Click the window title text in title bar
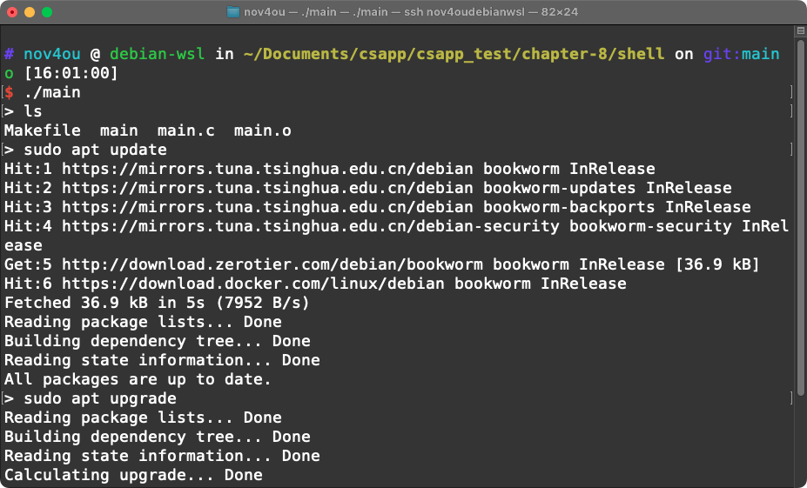Image resolution: width=807 pixels, height=488 pixels. 409,12
